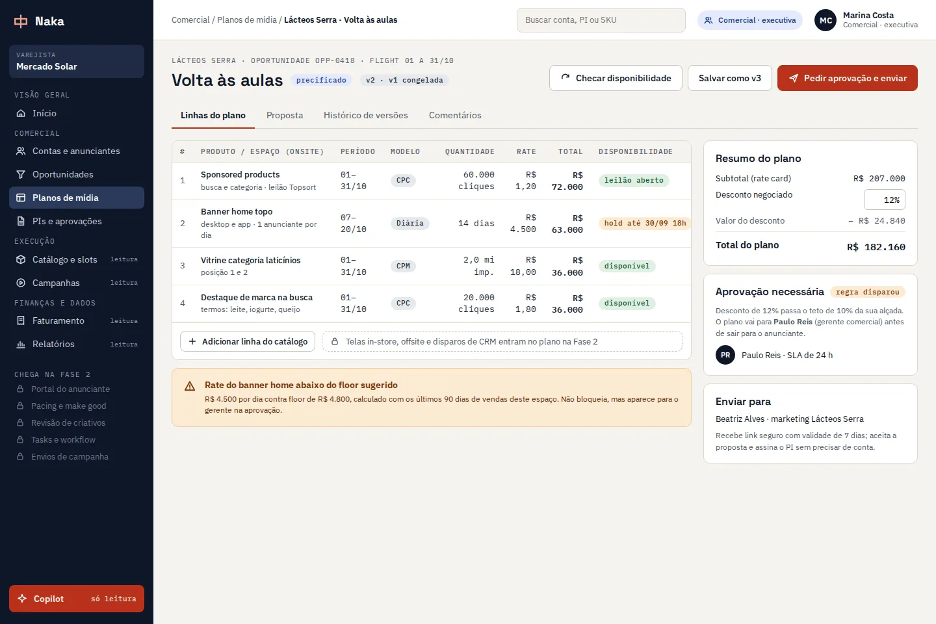Click the warning triangle icon in the rate alert
936x624 pixels.
point(190,386)
